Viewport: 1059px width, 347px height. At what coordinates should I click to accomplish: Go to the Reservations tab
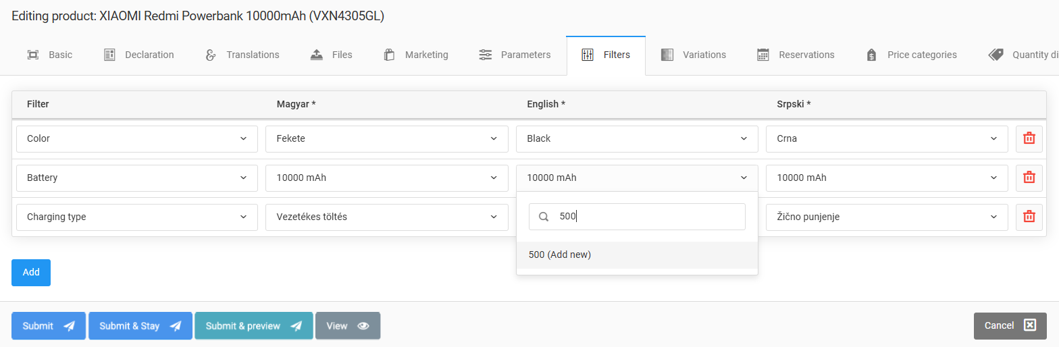tap(796, 55)
